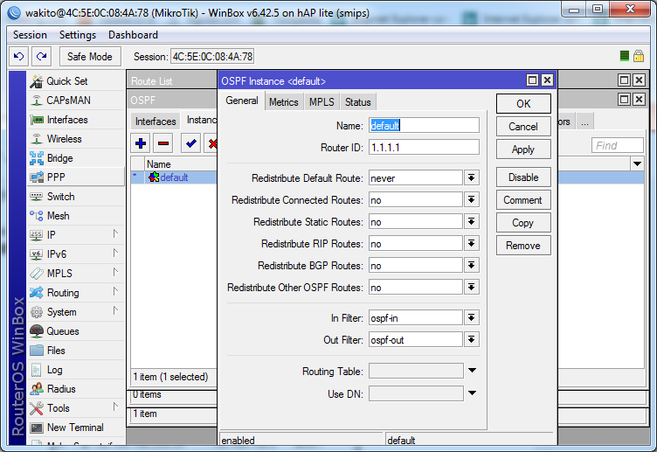Open Bridge in sidebar
This screenshot has height=452, width=657.
[76, 158]
